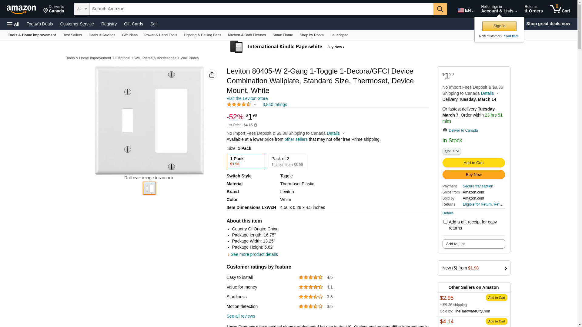582x327 pixels.
Task: Expand the EN language selector
Action: pos(465,10)
